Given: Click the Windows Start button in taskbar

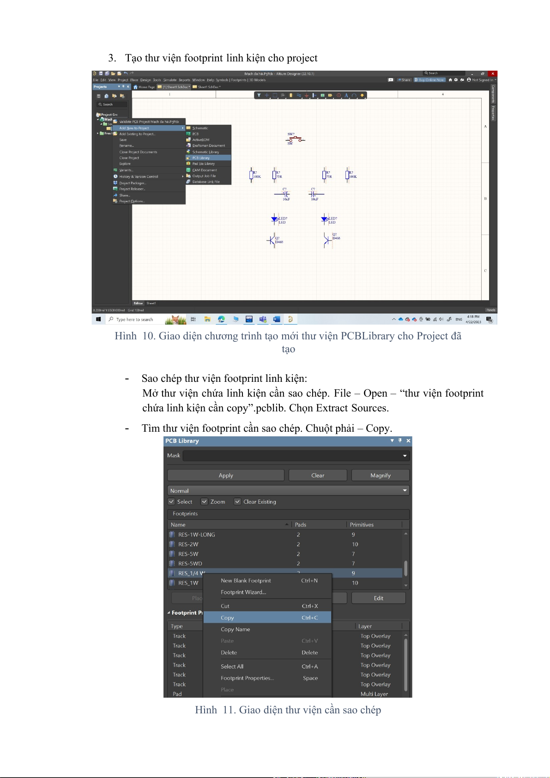Looking at the screenshot, I should click(98, 319).
